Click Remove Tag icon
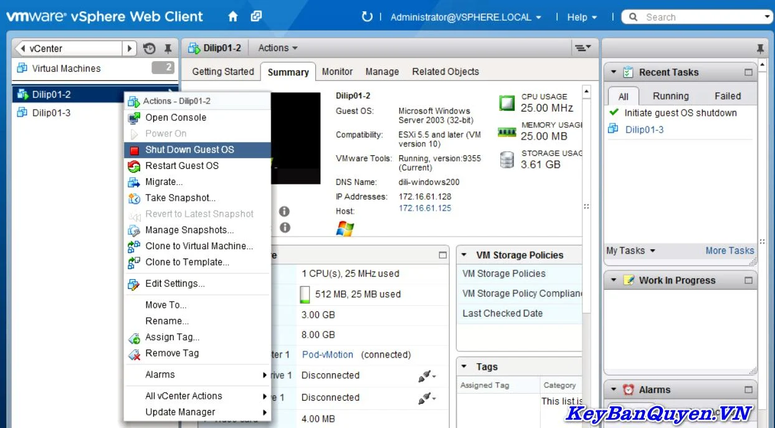The height and width of the screenshot is (428, 775). click(134, 354)
